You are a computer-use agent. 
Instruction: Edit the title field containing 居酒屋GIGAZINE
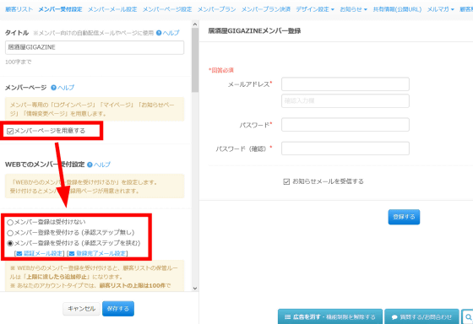[x=95, y=47]
